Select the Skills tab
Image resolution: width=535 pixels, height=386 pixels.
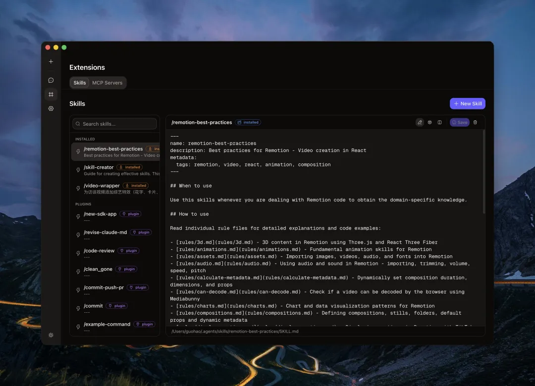pyautogui.click(x=79, y=83)
